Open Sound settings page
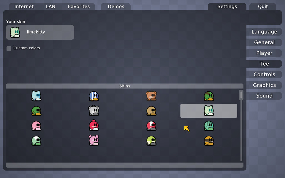 point(264,96)
